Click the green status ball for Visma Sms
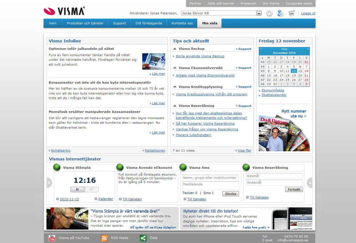The image size is (356, 243). 183,167
